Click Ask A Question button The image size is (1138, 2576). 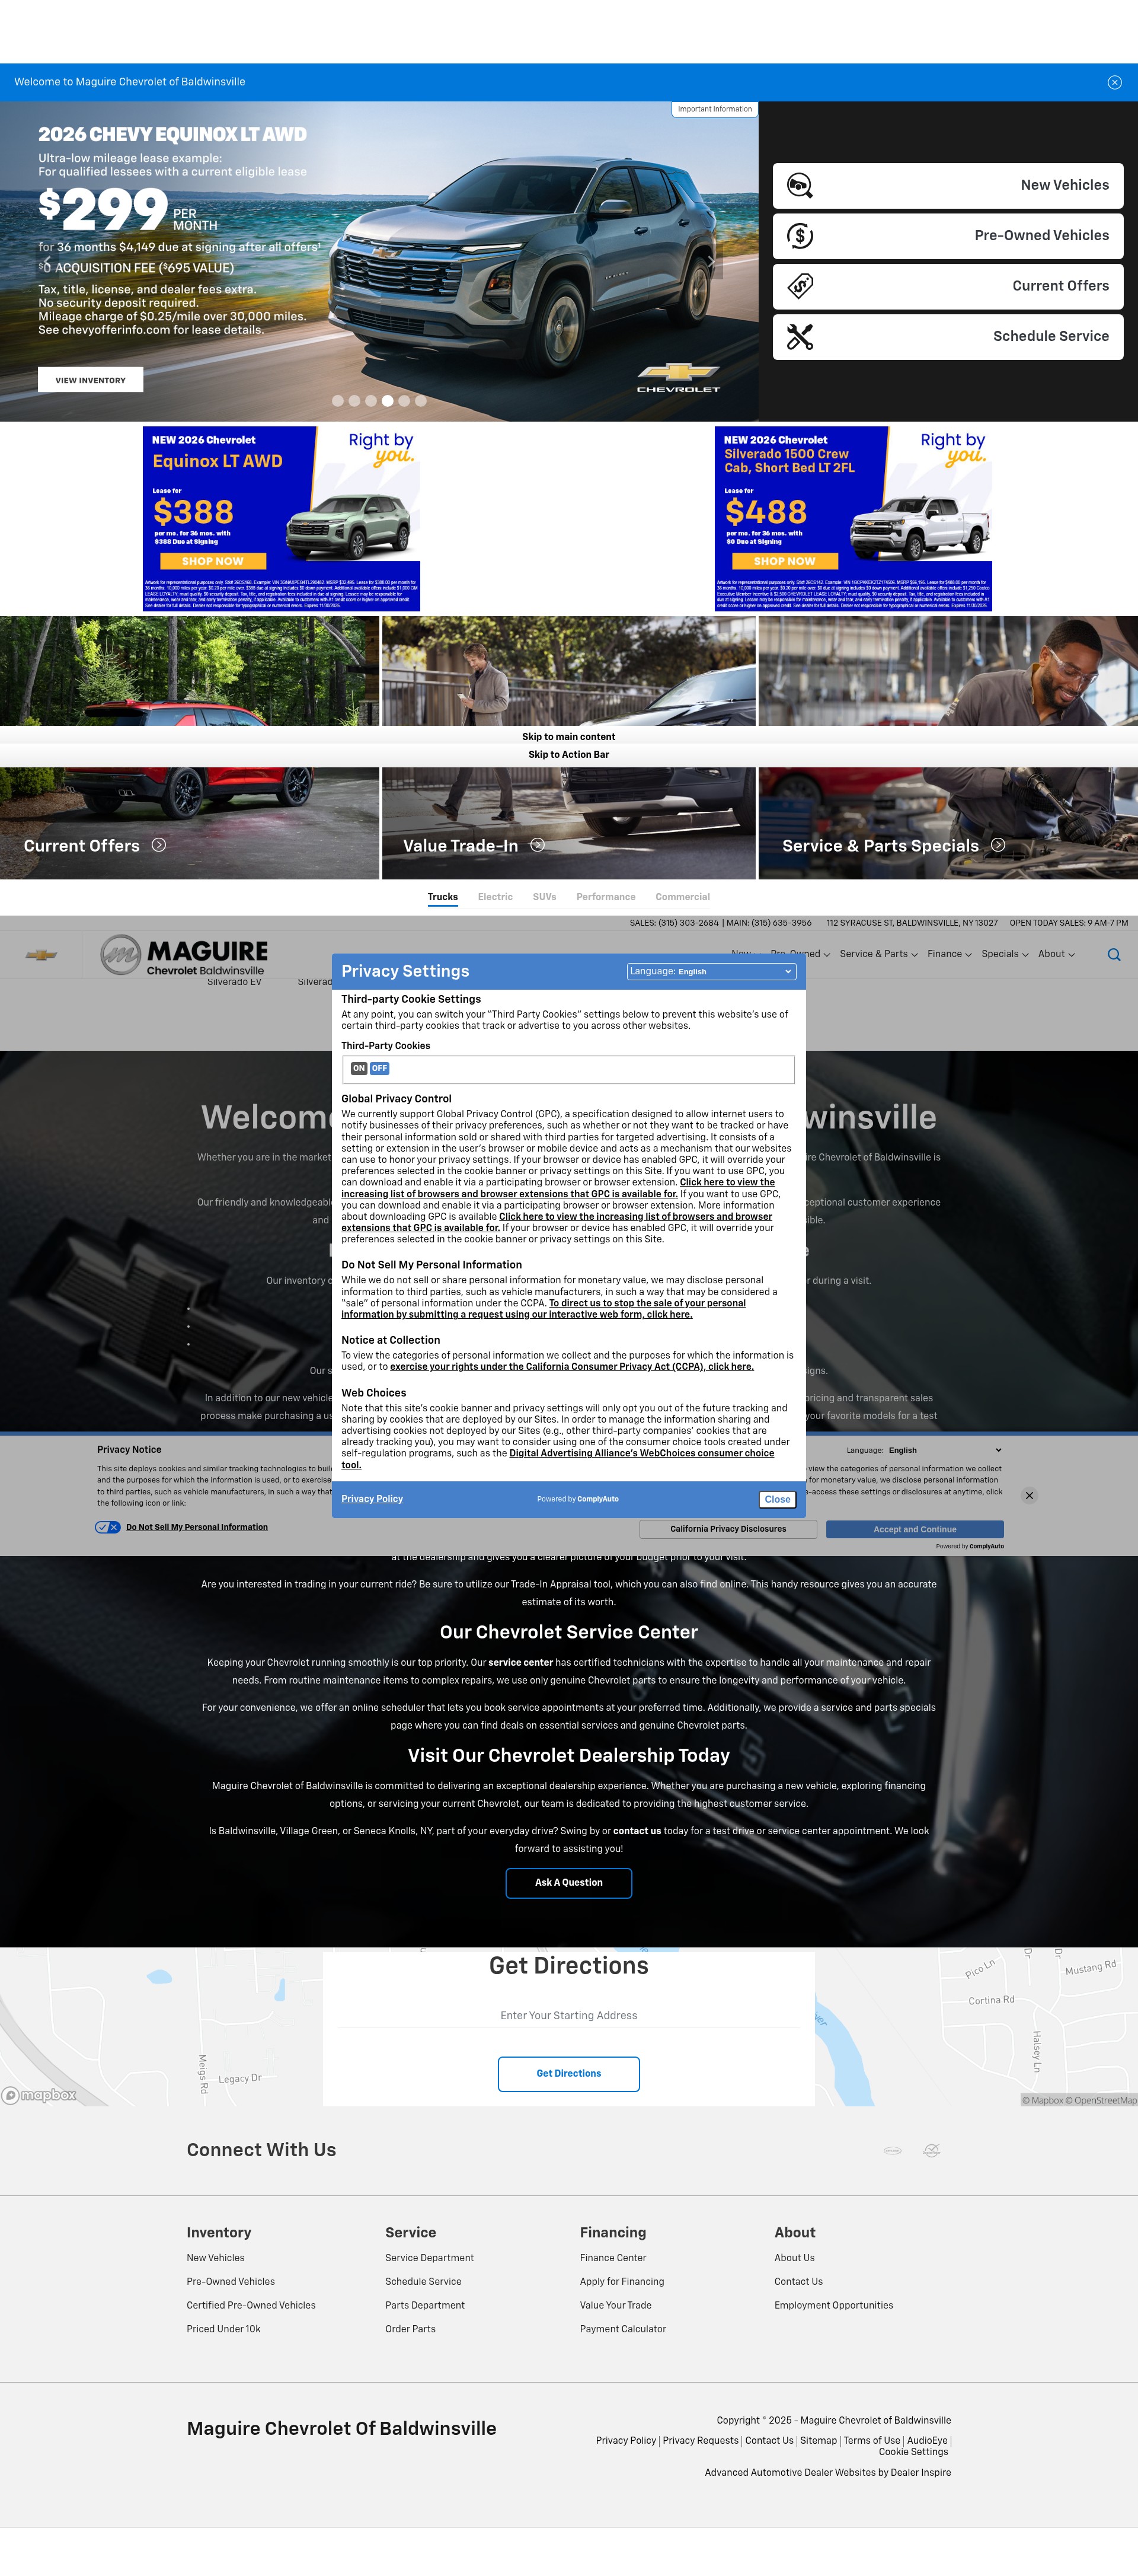(568, 1883)
